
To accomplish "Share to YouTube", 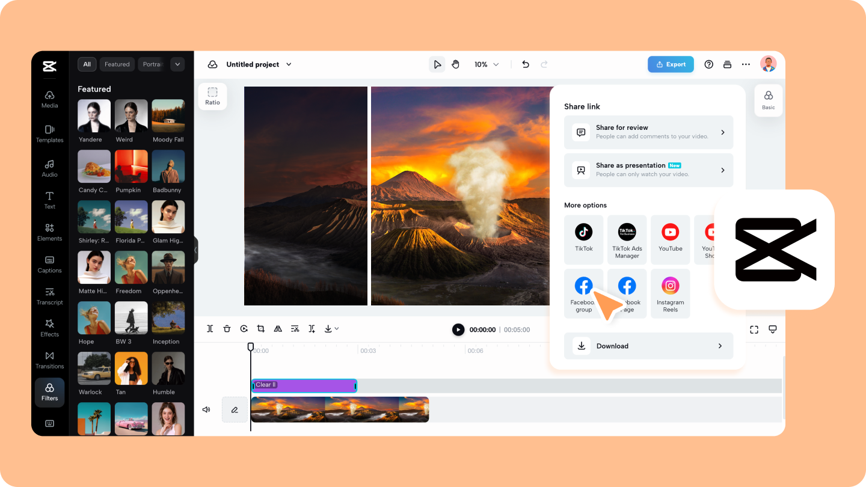I will coord(670,239).
